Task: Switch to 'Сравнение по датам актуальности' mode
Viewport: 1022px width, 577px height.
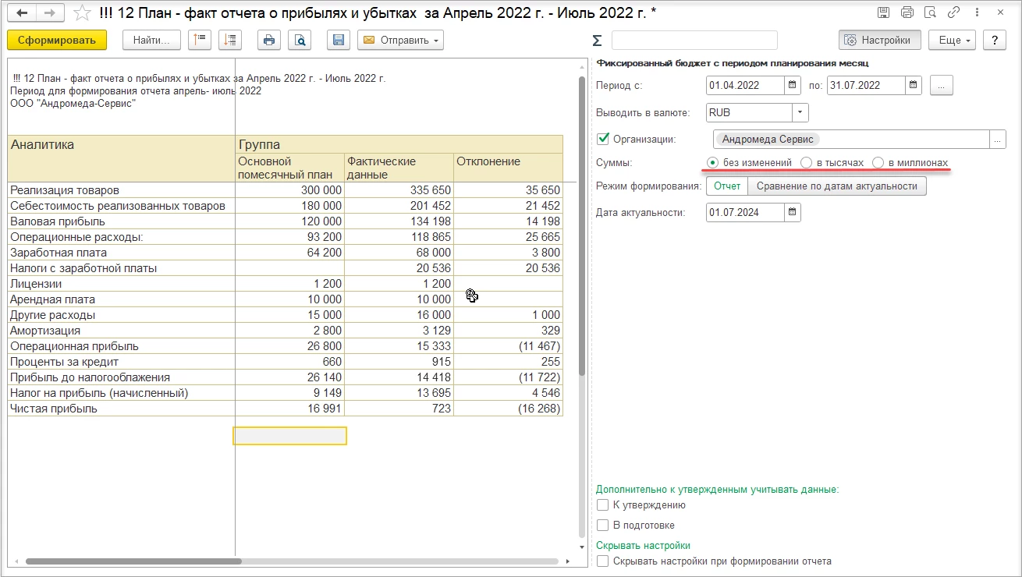Action: click(836, 186)
